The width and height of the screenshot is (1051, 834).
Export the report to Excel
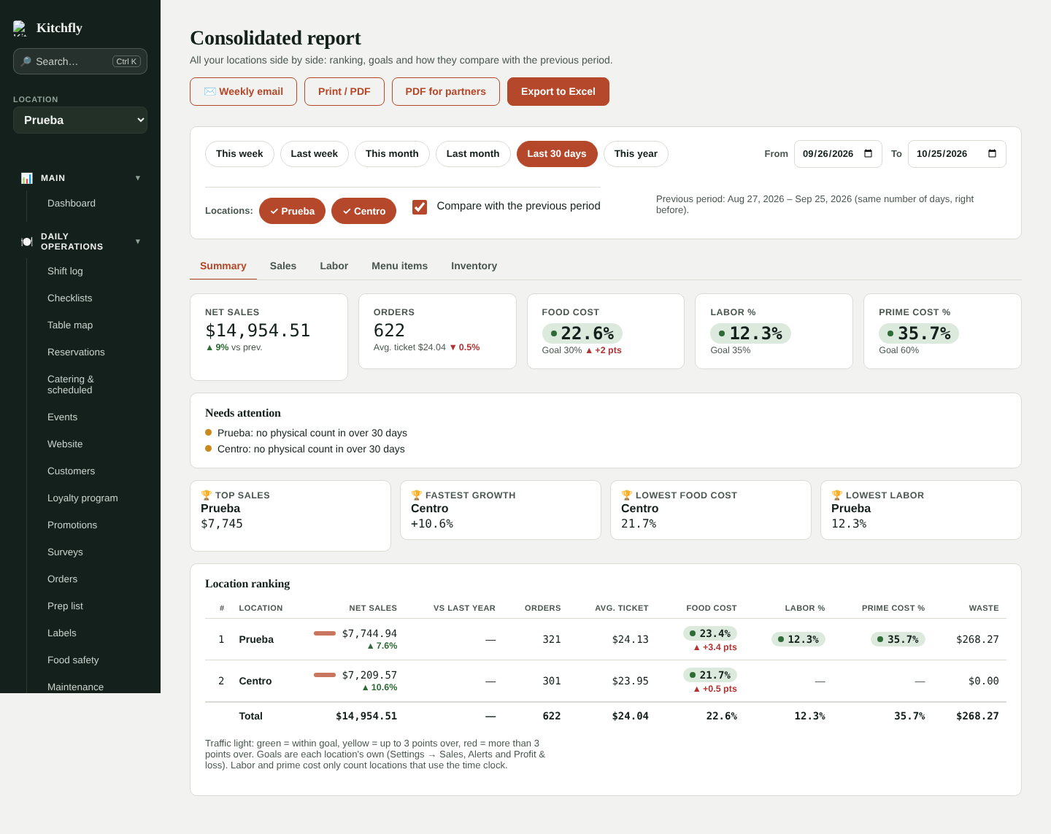pos(558,91)
